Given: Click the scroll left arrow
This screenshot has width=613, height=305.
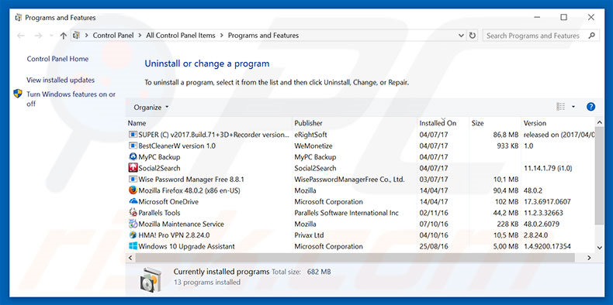Looking at the screenshot, I should (x=130, y=258).
